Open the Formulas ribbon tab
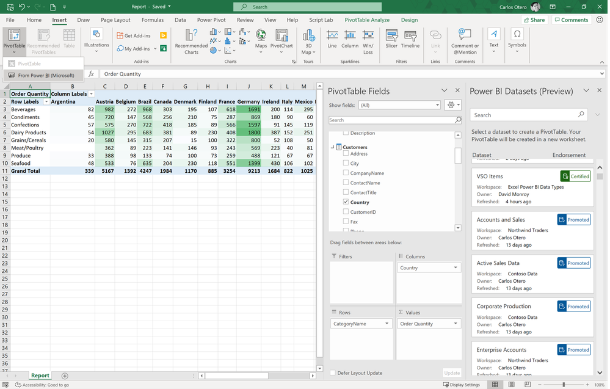The width and height of the screenshot is (610, 389). pyautogui.click(x=153, y=20)
